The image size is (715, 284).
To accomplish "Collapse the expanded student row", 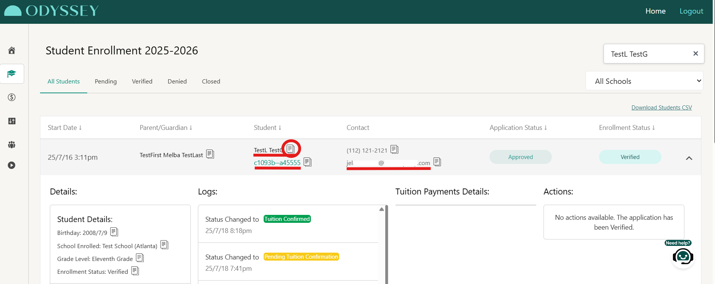I will [x=689, y=158].
